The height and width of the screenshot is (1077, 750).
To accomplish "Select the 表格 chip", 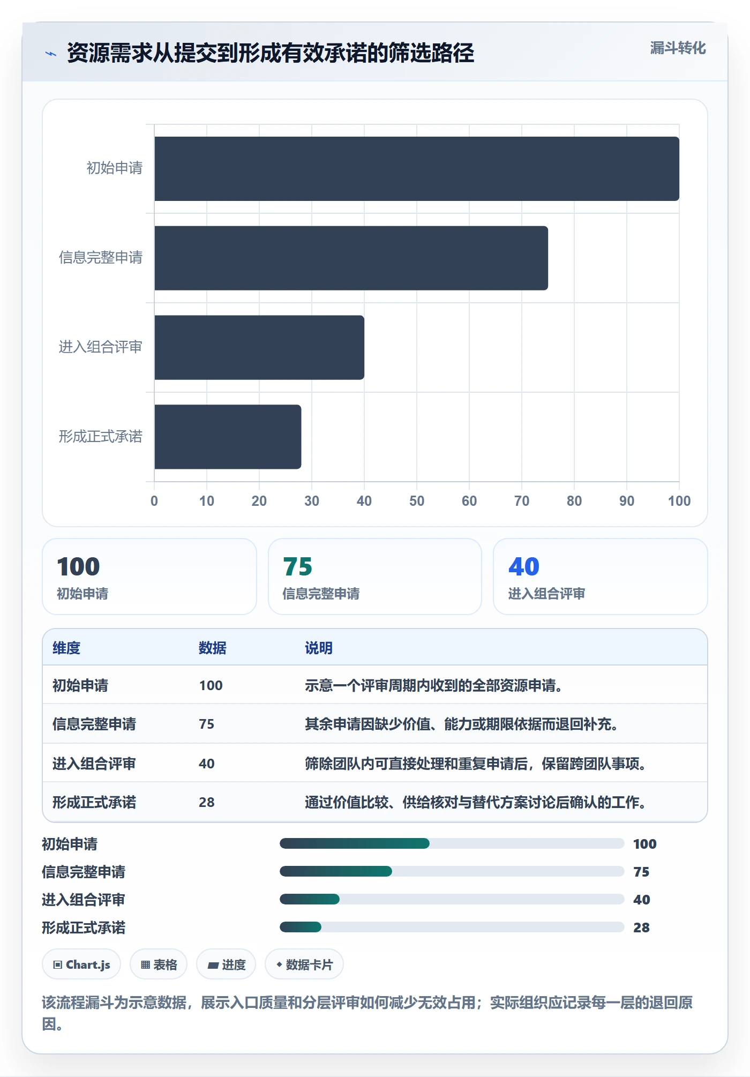I will coord(159,964).
